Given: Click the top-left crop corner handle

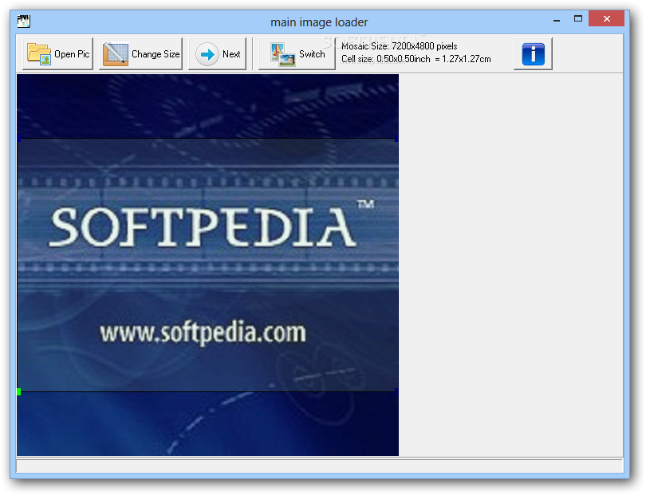Looking at the screenshot, I should coord(18,139).
